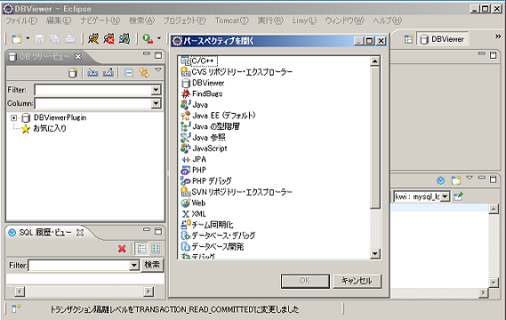The height and width of the screenshot is (320, 506).
Task: Toggle the second history layout icon
Action: tap(156, 248)
